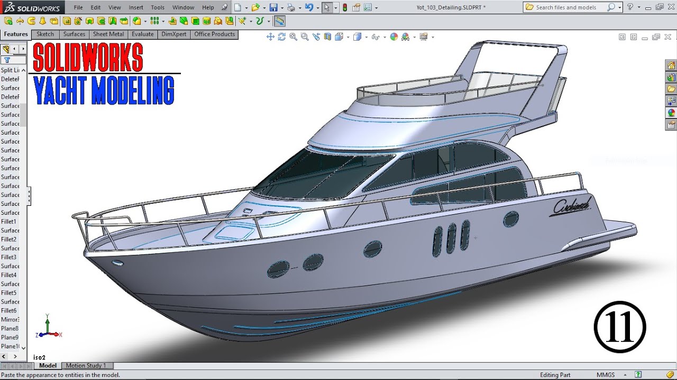Undo the last action
Image resolution: width=677 pixels, height=380 pixels.
[309, 7]
